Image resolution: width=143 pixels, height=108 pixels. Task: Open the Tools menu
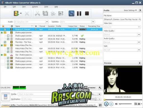(x=46, y=7)
